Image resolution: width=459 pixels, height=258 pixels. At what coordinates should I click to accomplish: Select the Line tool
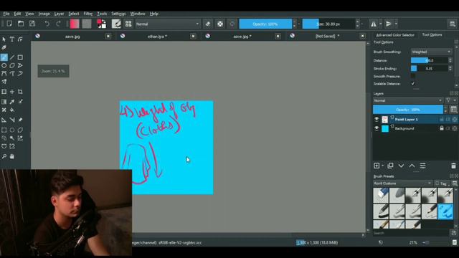click(12, 57)
